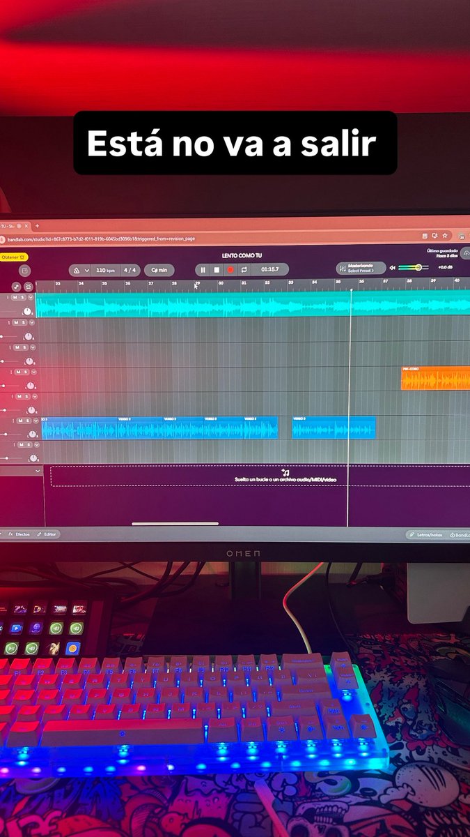Mute the empty bottom track

[21, 444]
